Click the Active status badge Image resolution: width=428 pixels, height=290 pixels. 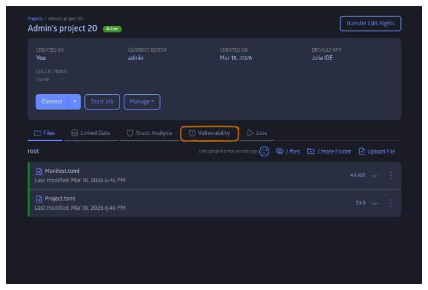pos(112,29)
